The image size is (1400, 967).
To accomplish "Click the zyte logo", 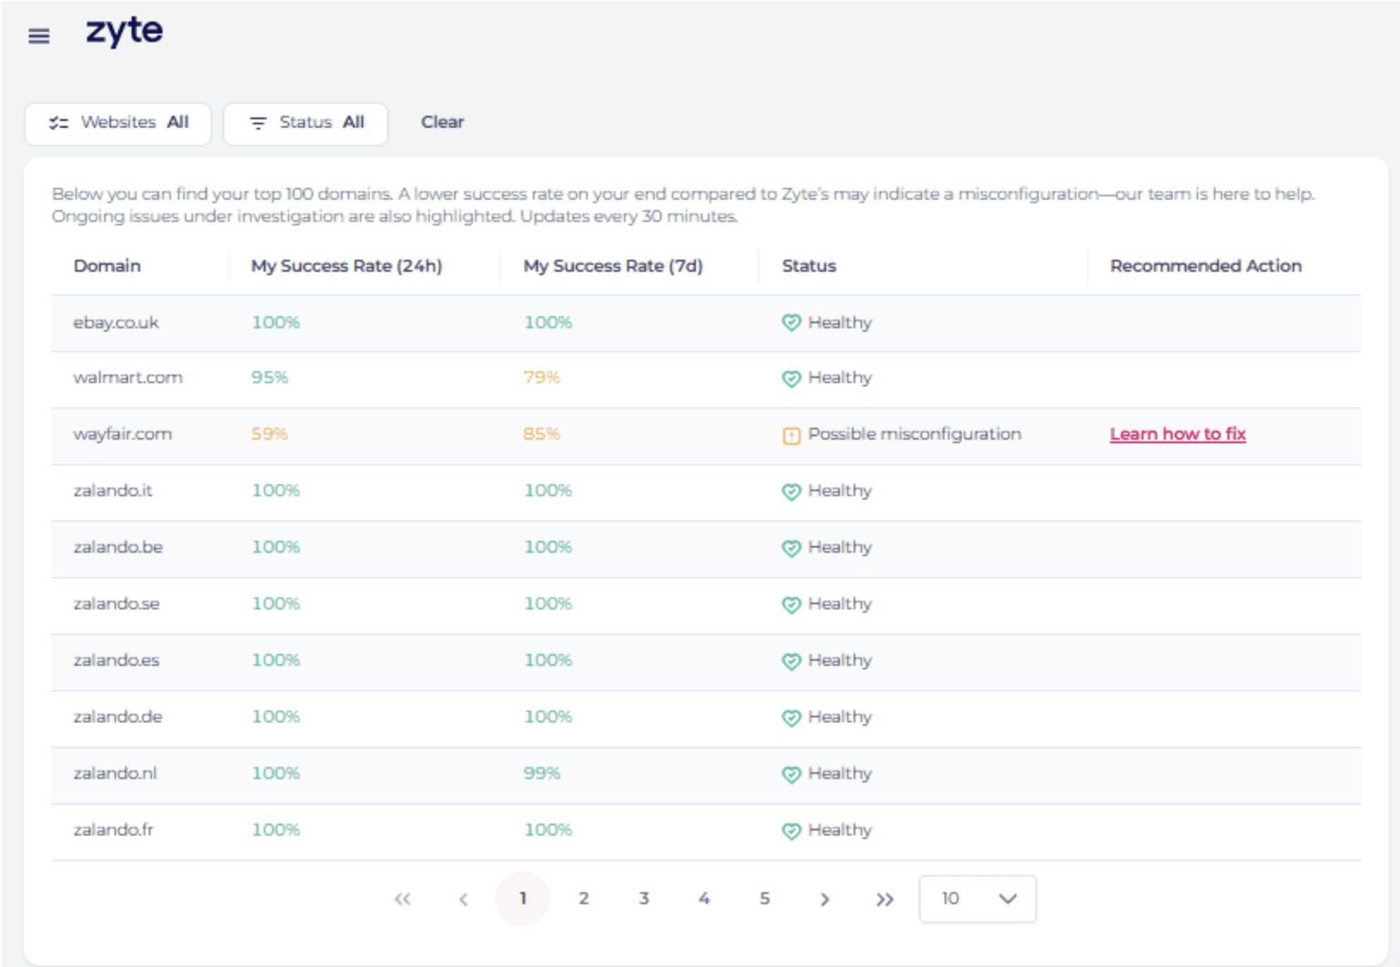I will pyautogui.click(x=124, y=32).
